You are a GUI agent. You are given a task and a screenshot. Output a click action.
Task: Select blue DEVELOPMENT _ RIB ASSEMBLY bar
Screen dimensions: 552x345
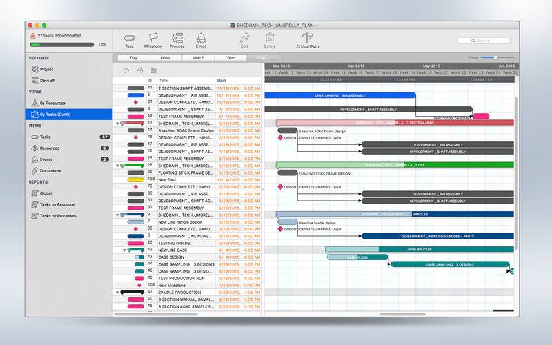pos(340,95)
